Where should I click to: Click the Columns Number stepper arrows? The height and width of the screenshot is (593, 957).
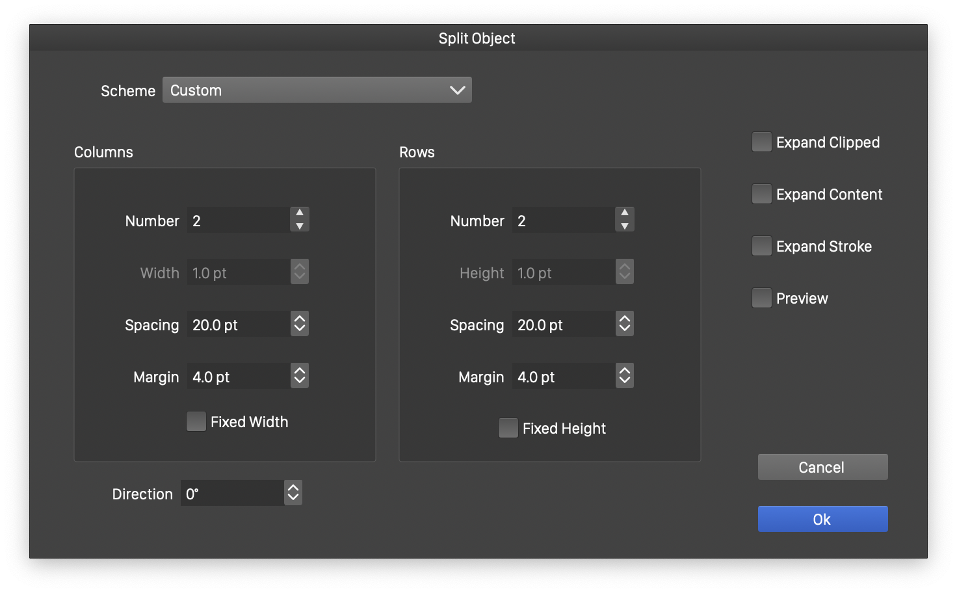click(x=299, y=220)
